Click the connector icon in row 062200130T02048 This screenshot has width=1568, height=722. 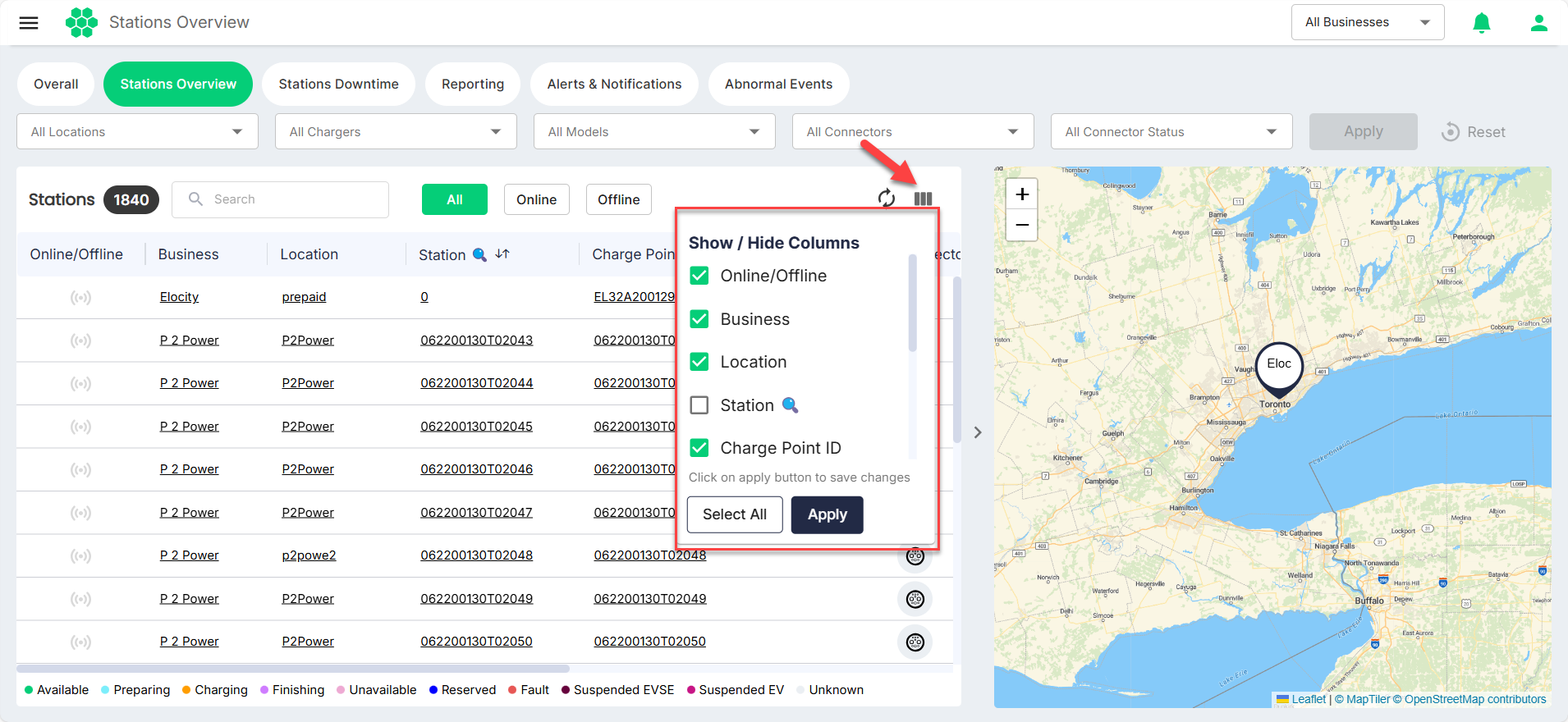915,556
